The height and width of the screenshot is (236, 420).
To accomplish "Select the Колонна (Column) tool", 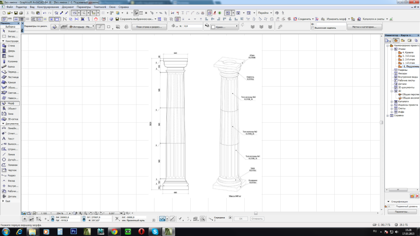I will 11,61.
